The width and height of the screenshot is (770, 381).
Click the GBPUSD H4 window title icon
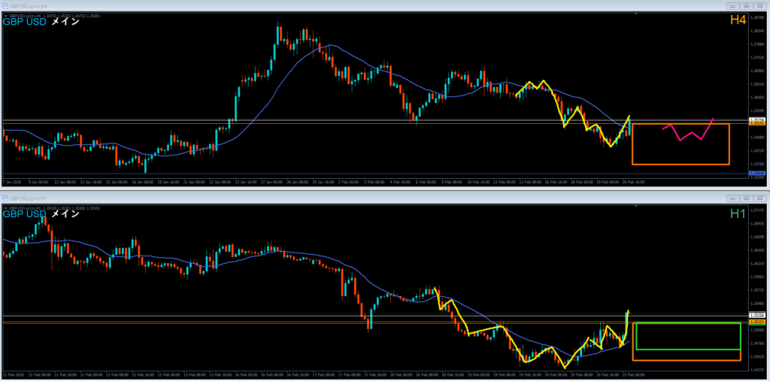click(5, 6)
